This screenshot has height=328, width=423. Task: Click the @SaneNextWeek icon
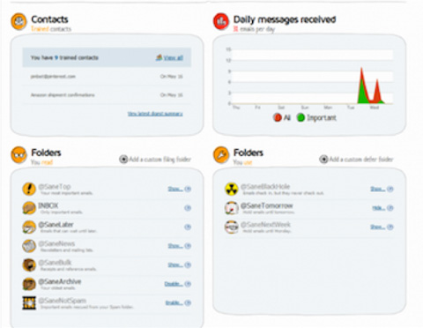coord(232,227)
